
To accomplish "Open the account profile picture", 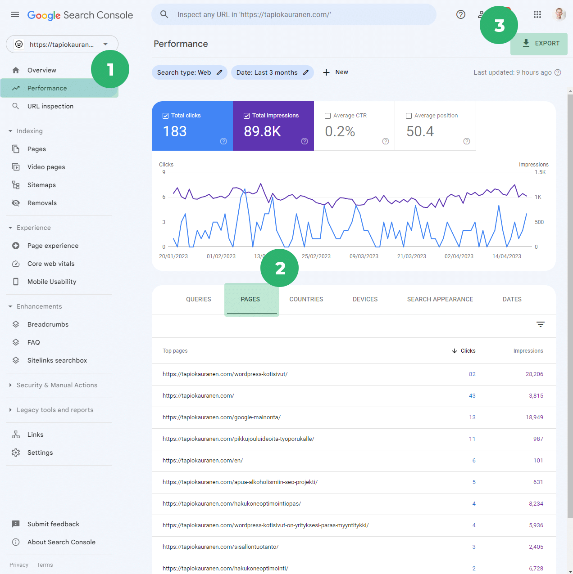I will coord(559,14).
